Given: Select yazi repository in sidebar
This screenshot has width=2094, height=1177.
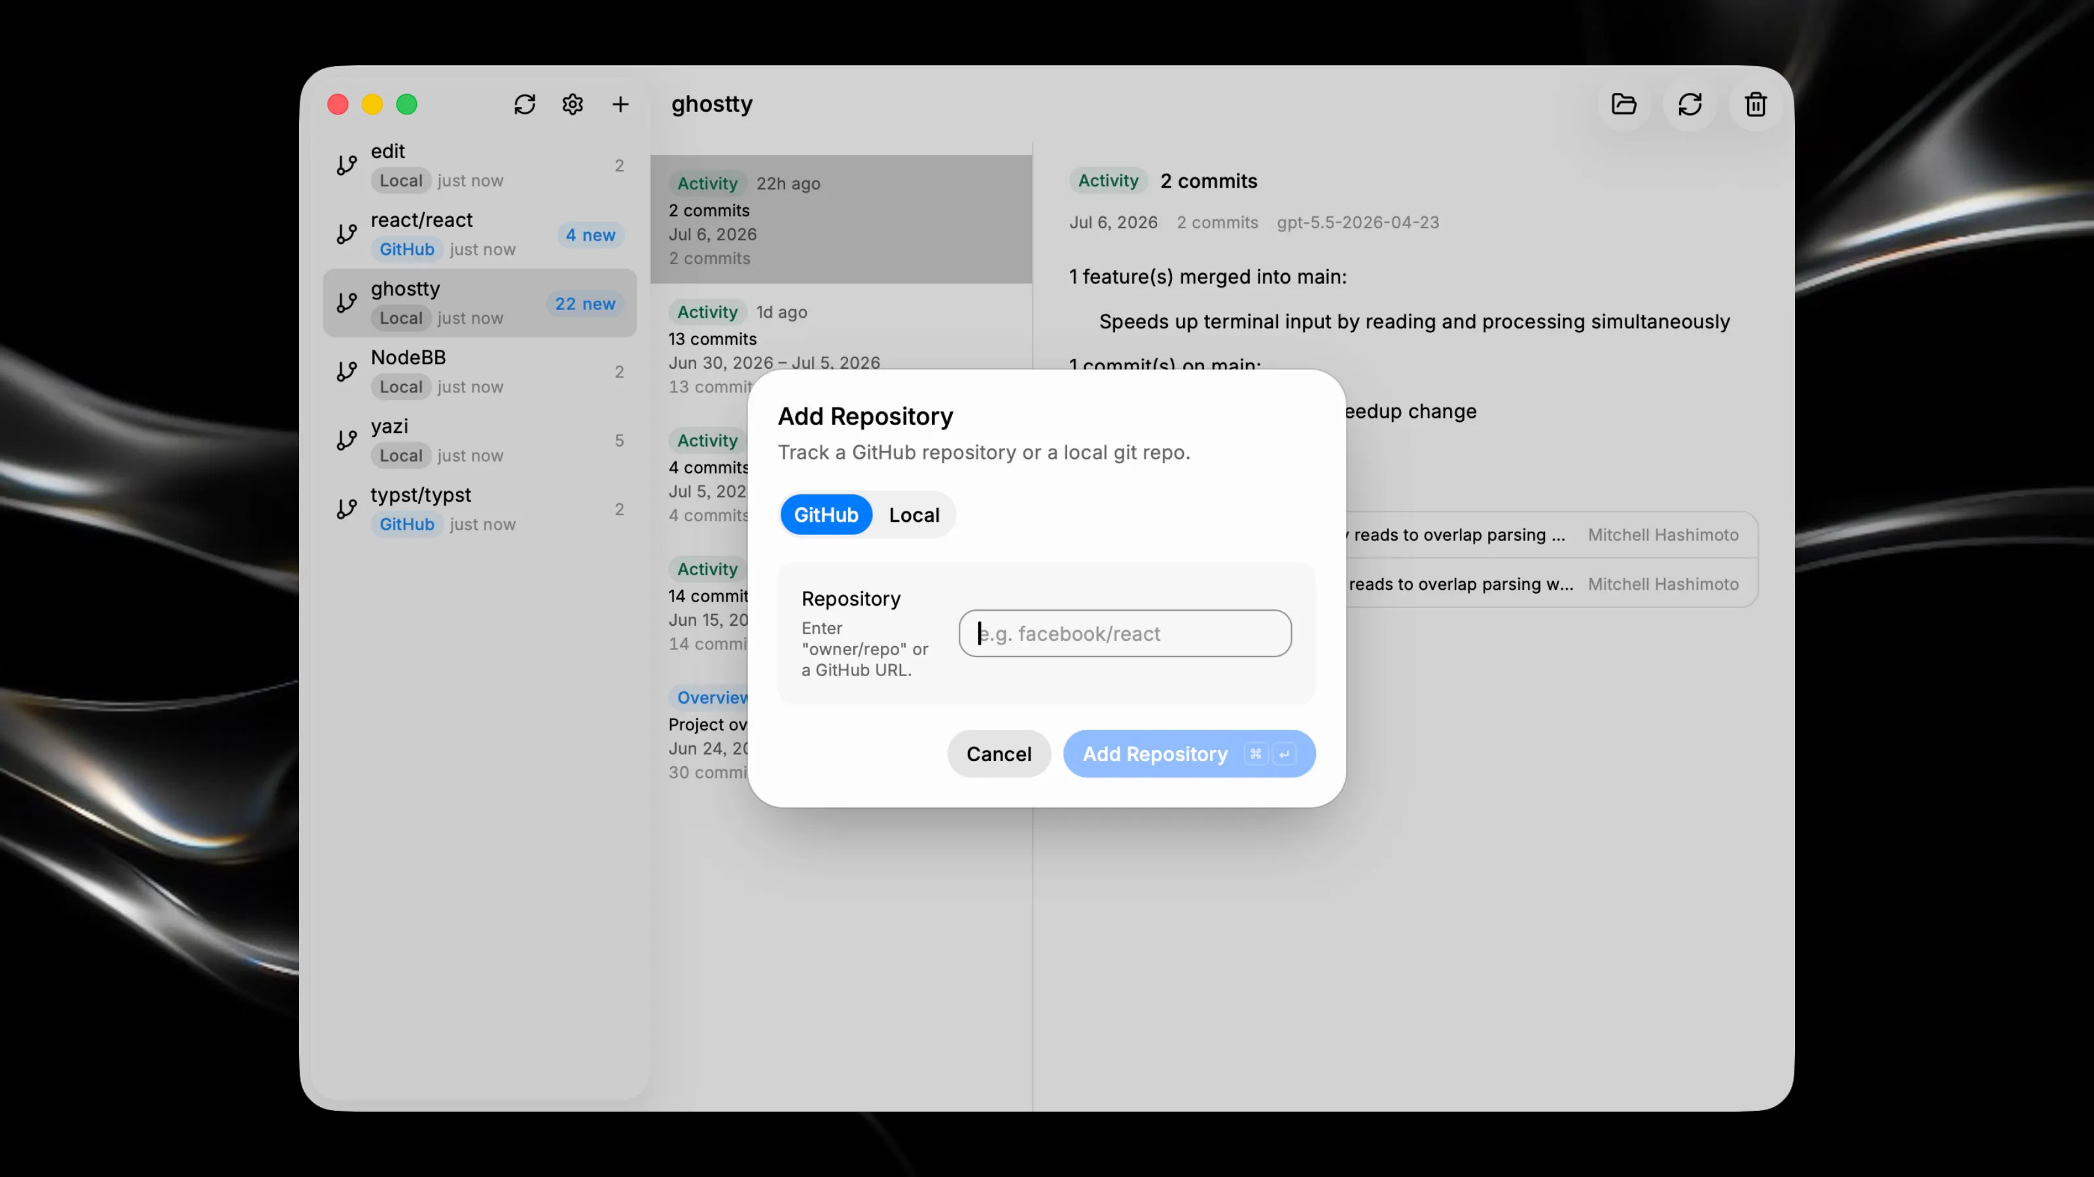Looking at the screenshot, I should [x=480, y=440].
